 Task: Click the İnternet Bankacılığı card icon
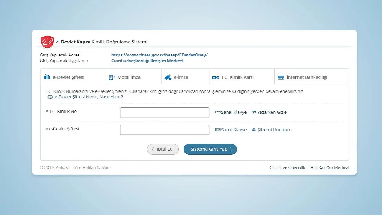click(281, 77)
